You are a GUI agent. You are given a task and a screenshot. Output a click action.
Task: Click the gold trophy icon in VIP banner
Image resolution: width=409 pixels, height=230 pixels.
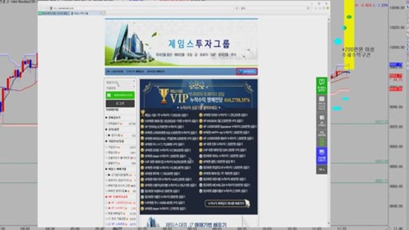164,96
